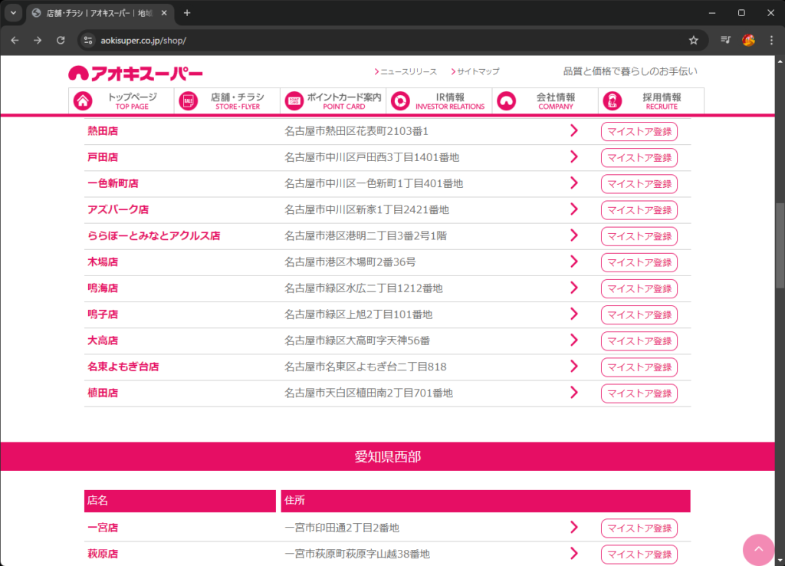
Task: Register 木場店 as My Store
Action: pos(639,262)
